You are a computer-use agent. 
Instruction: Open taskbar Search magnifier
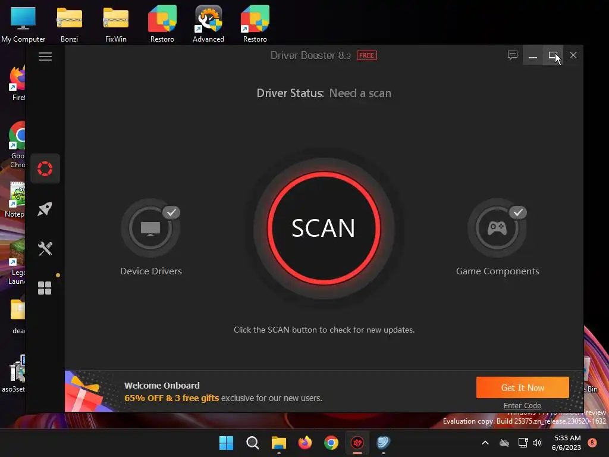click(252, 443)
